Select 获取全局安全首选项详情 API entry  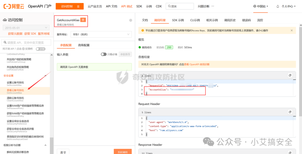pos(25,130)
